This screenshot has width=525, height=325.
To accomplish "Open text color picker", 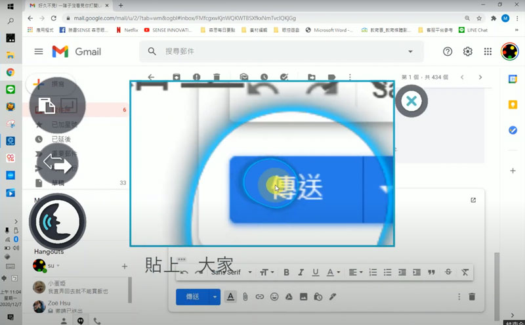I will point(333,272).
